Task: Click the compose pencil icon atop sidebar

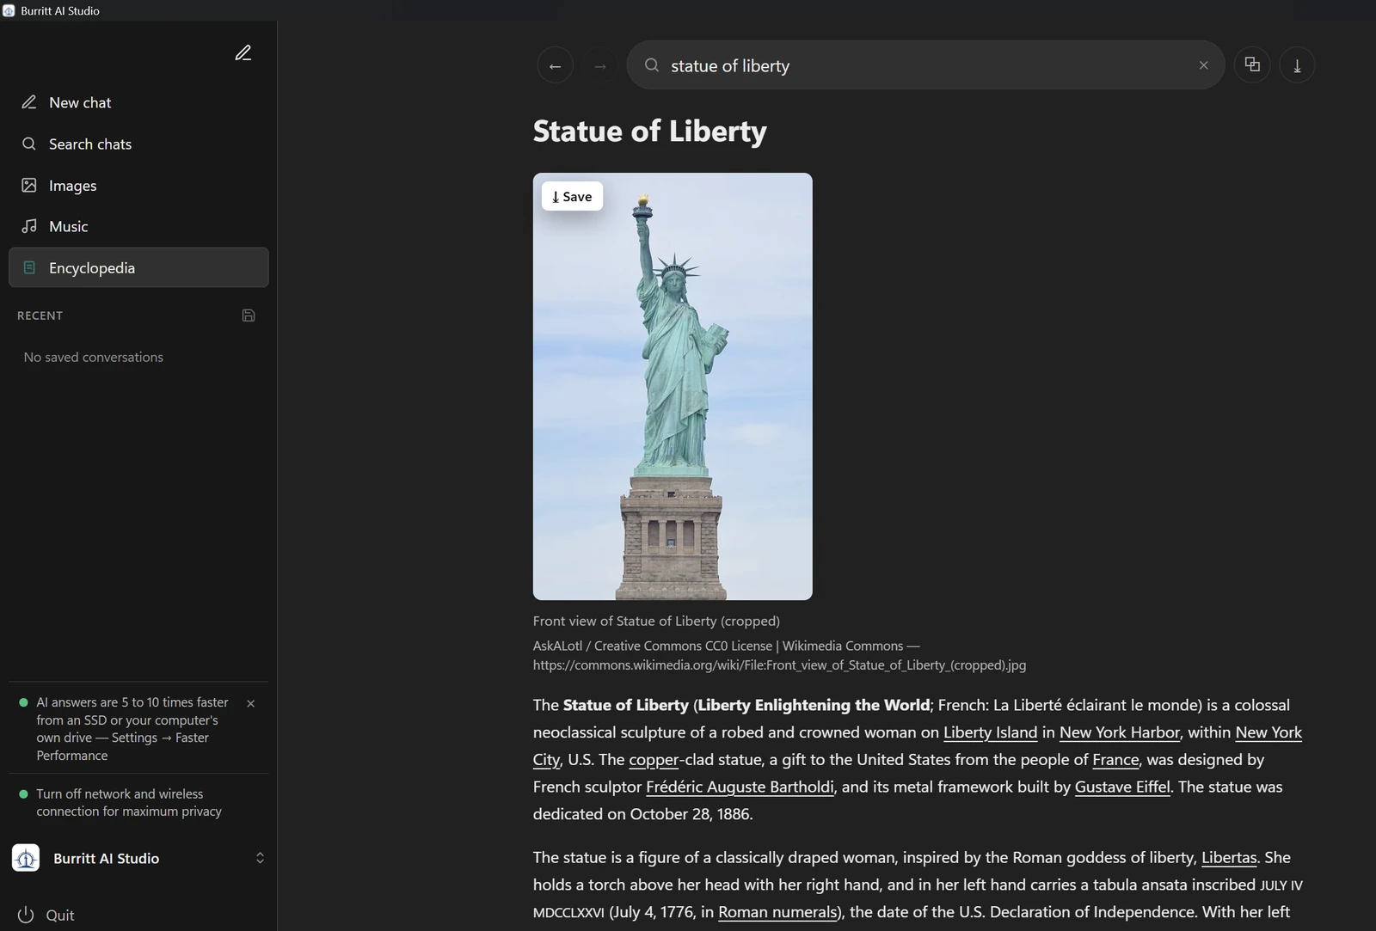Action: tap(243, 53)
